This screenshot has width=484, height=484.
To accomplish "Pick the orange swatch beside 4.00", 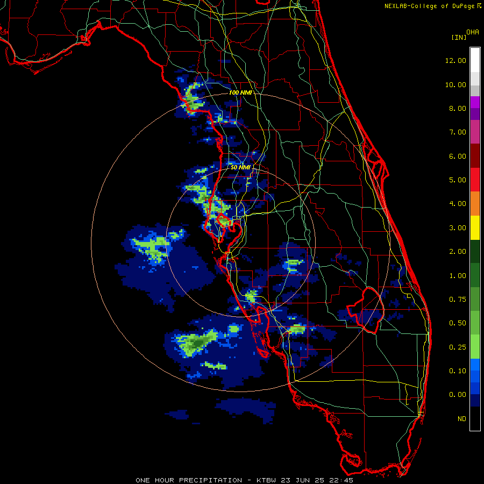I will [475, 204].
